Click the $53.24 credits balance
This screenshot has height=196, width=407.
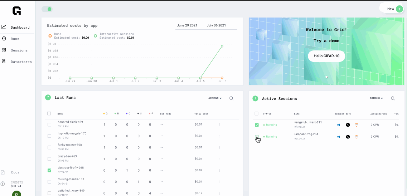16,186
